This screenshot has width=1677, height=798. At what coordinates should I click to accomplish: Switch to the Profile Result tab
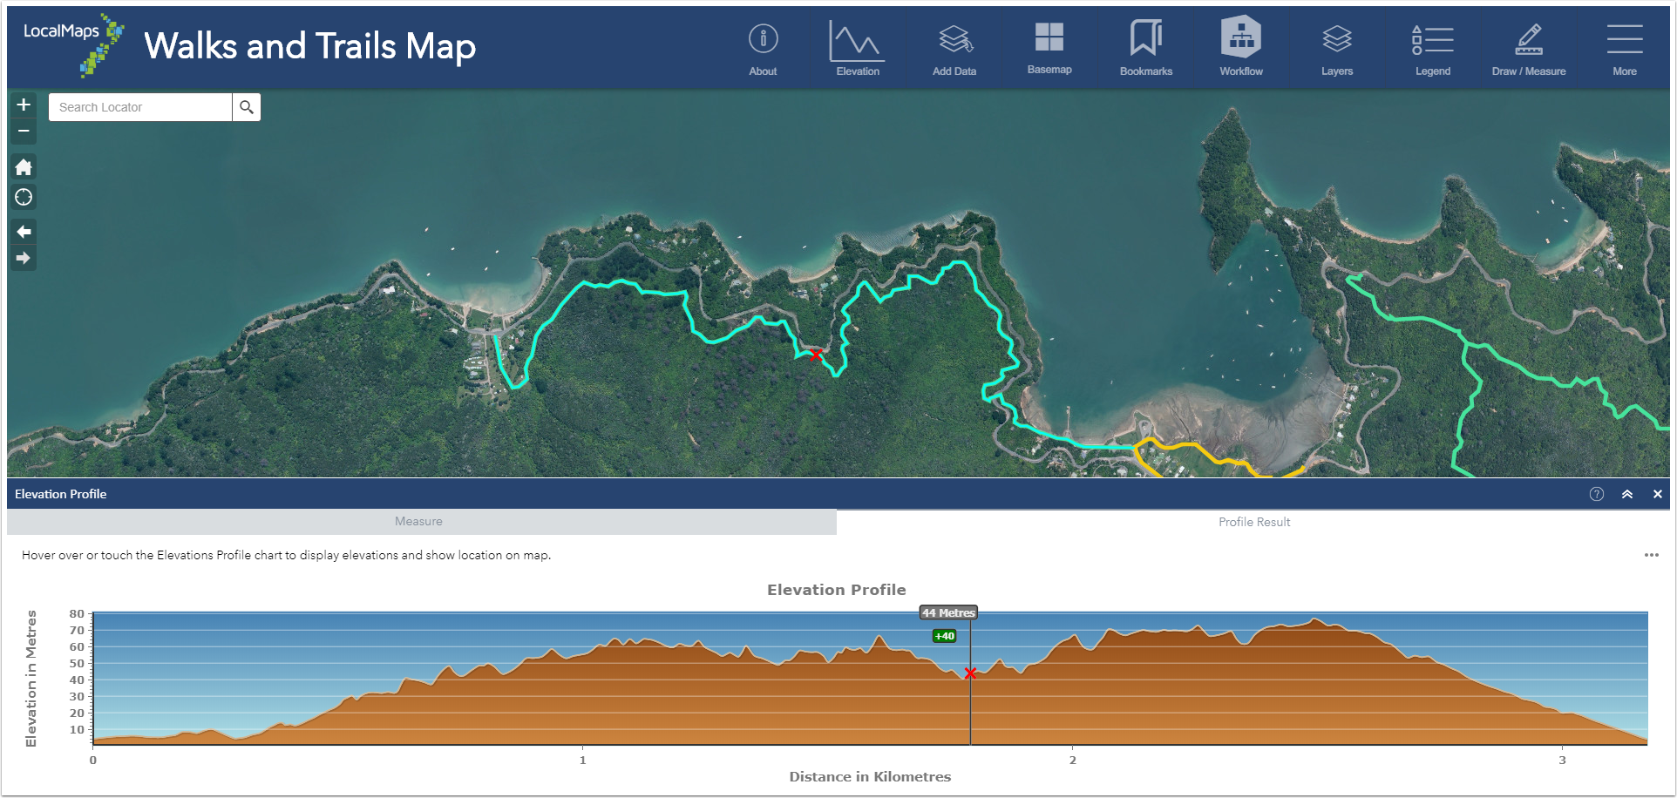(1254, 522)
